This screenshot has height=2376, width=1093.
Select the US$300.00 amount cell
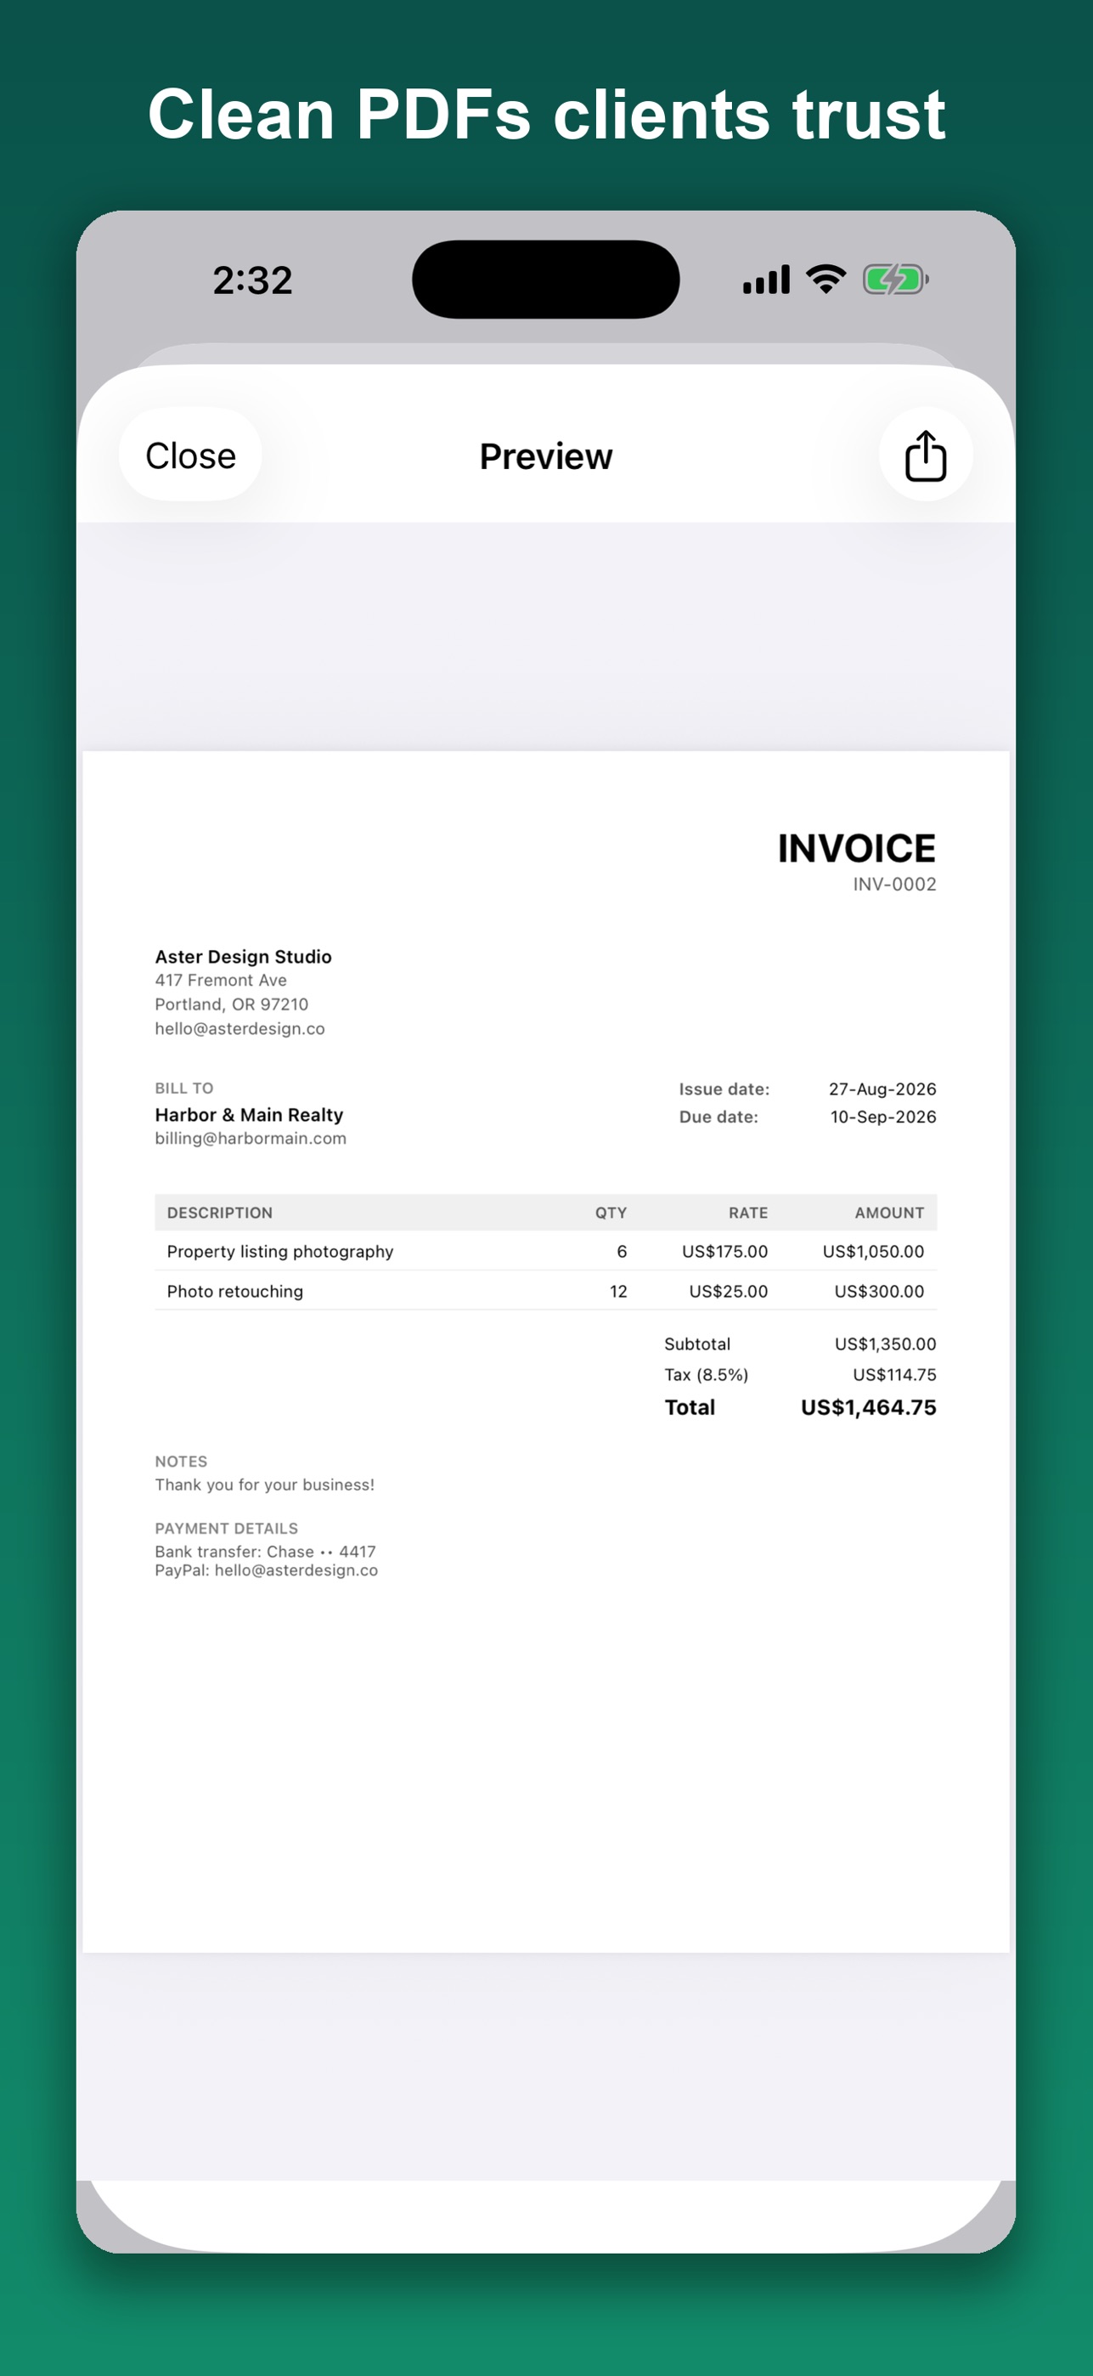tap(879, 1292)
